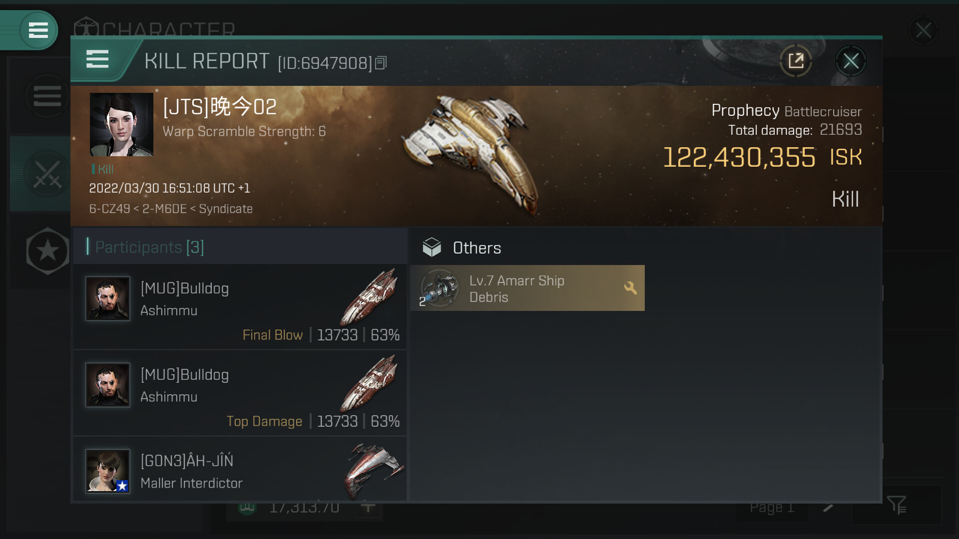Open the Kill Report list menu icon
Viewport: 959px width, 539px height.
pos(97,59)
